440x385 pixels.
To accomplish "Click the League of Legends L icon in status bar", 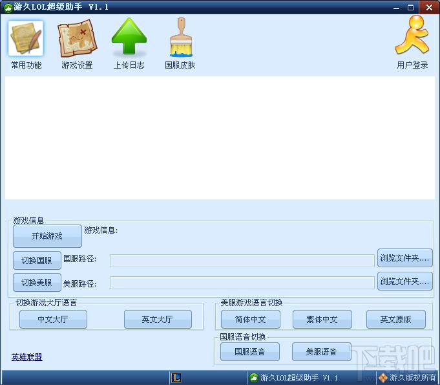I will click(x=176, y=377).
